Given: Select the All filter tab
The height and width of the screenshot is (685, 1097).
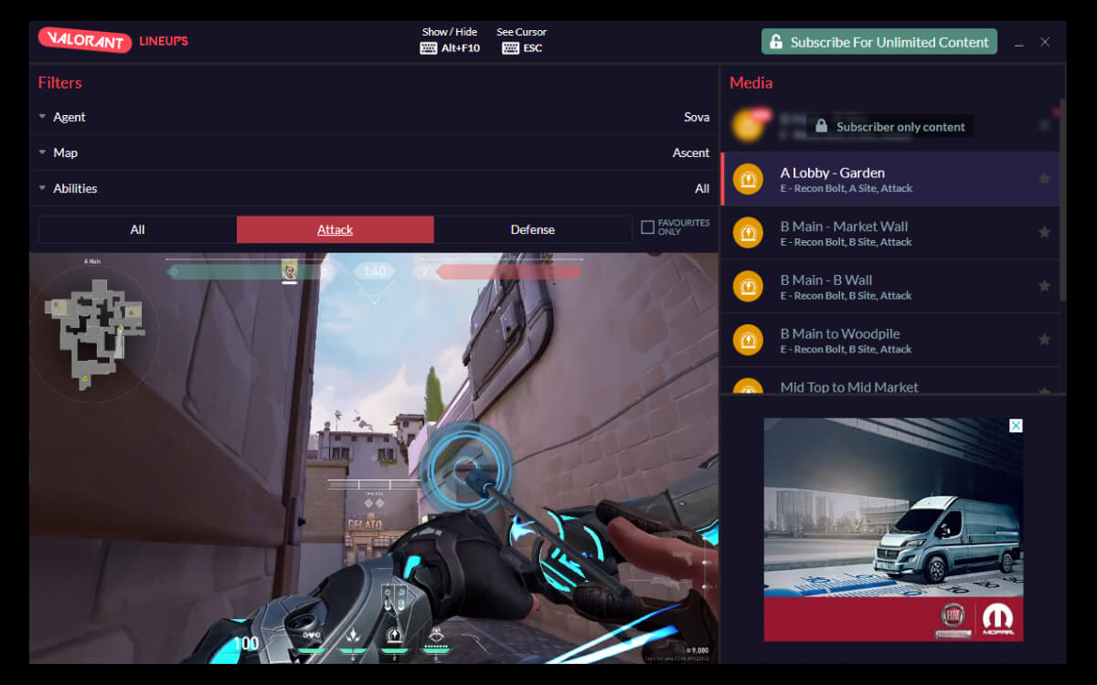Looking at the screenshot, I should pos(137,229).
